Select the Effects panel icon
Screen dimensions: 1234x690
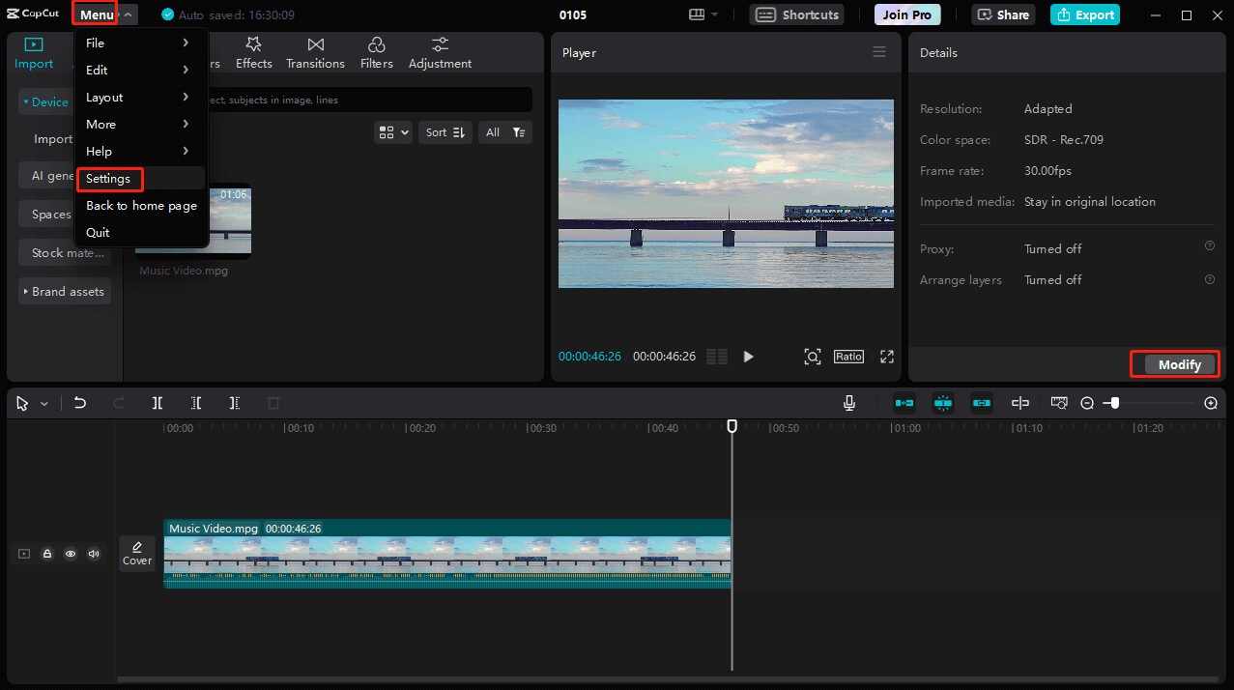[x=253, y=51]
